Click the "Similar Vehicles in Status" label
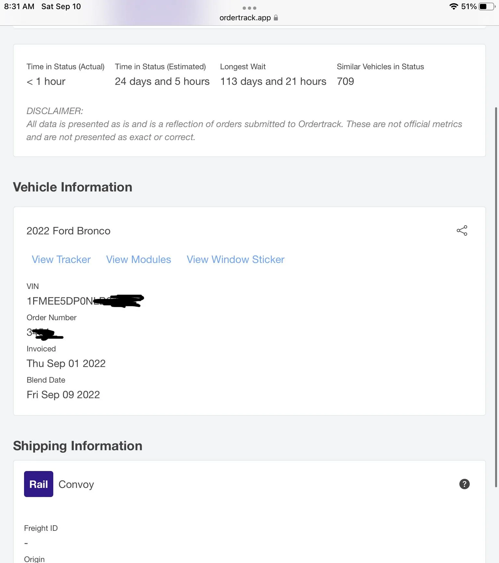 coord(380,67)
